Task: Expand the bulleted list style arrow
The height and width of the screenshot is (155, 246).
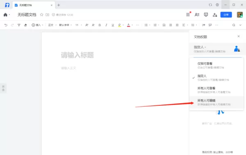Action: coord(150,25)
